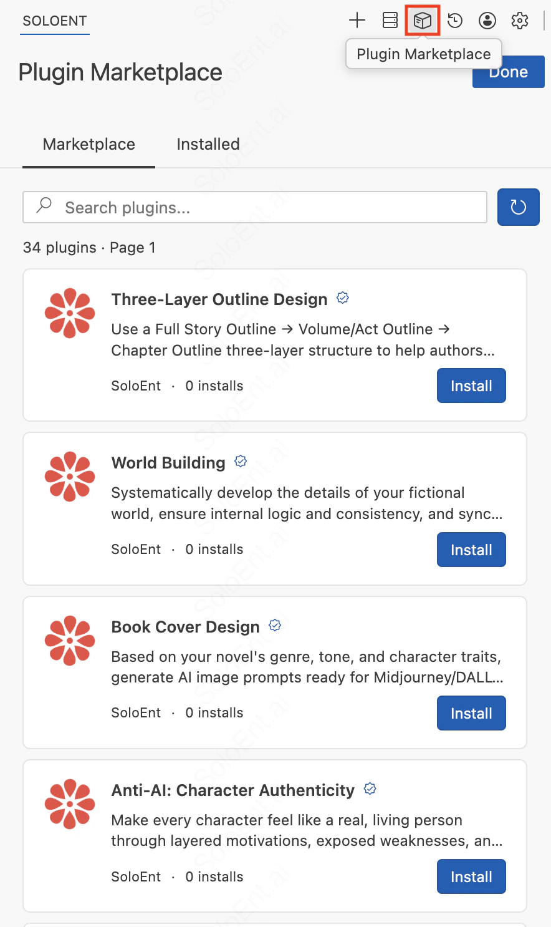The width and height of the screenshot is (551, 927).
Task: Click the verified badge beside Three-Layer Outline Design
Action: click(x=342, y=298)
